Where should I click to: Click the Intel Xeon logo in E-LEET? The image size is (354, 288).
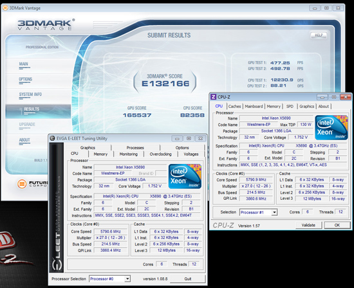[185, 176]
